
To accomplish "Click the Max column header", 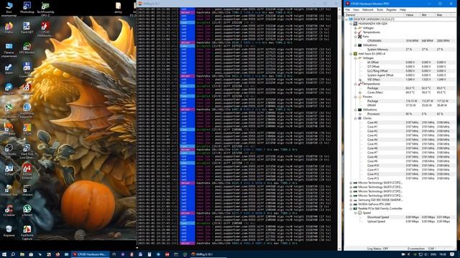I will [x=443, y=14].
